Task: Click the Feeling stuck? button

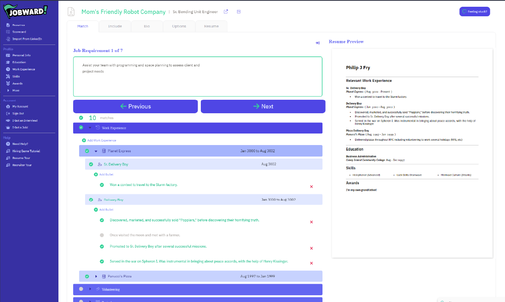Action: 475,12
